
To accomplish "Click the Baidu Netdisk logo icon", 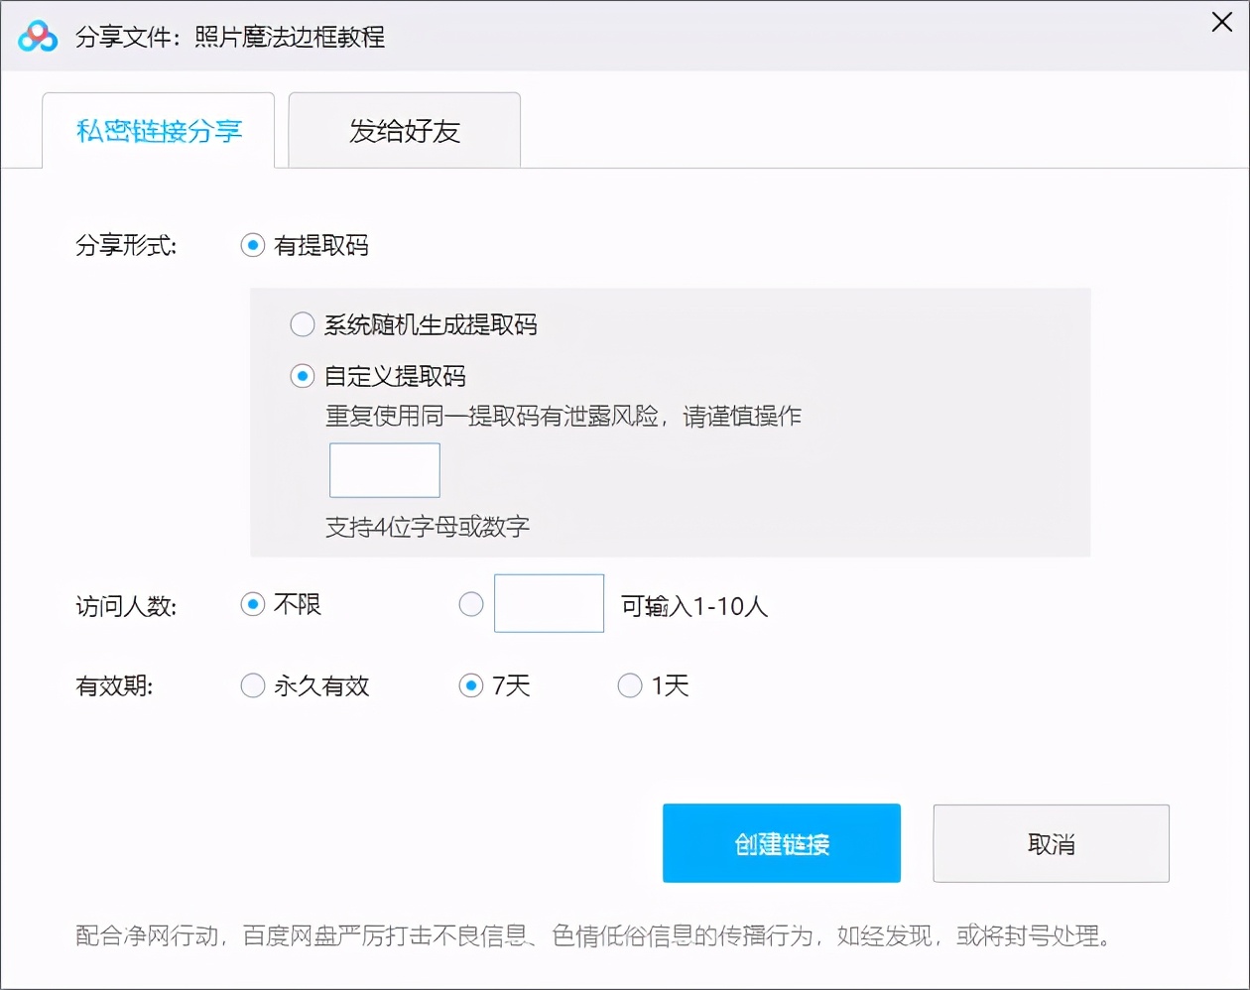I will tap(38, 37).
